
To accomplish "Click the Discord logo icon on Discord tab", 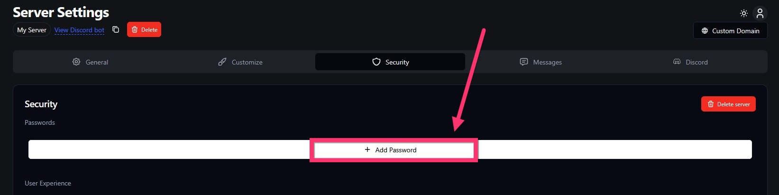I will (677, 62).
